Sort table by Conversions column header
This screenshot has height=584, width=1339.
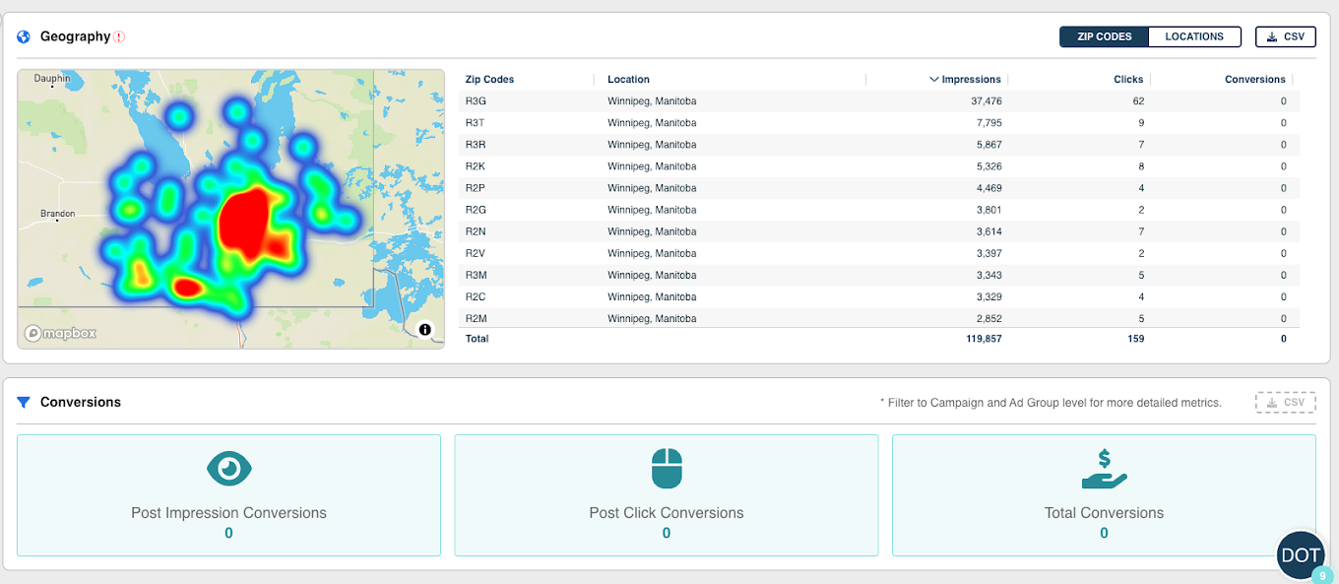[x=1254, y=80]
